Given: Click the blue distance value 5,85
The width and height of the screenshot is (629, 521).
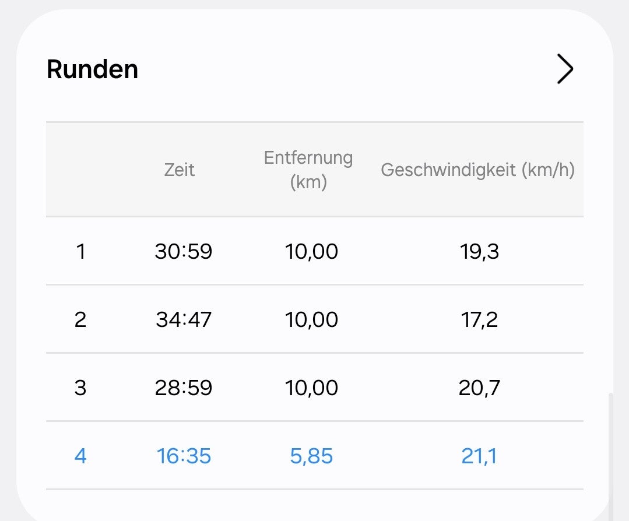Looking at the screenshot, I should tap(311, 456).
